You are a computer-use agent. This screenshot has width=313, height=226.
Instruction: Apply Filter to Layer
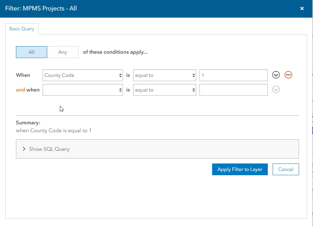tap(240, 169)
